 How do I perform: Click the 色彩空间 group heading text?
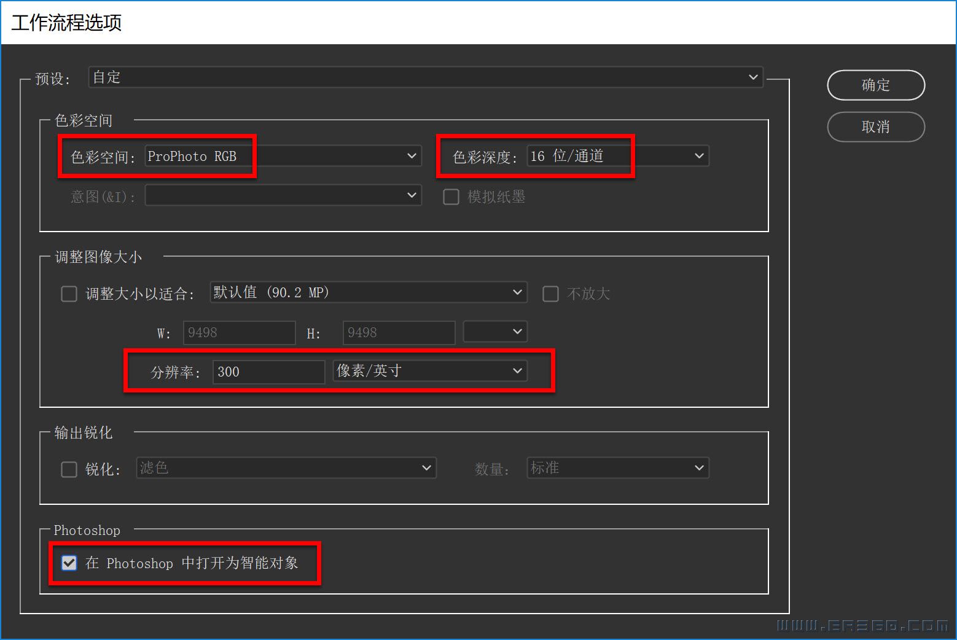pos(84,120)
